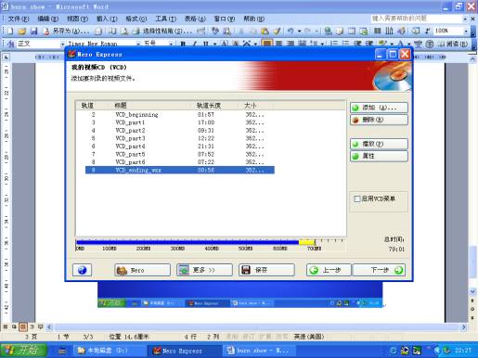Click the disc capacity bar yellow segment
Screen dimensions: 478x358
click(x=307, y=242)
